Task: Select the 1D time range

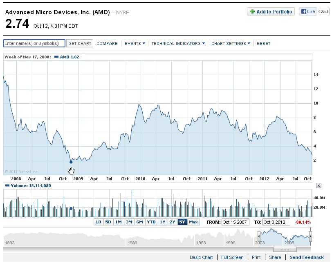Action: [x=99, y=222]
